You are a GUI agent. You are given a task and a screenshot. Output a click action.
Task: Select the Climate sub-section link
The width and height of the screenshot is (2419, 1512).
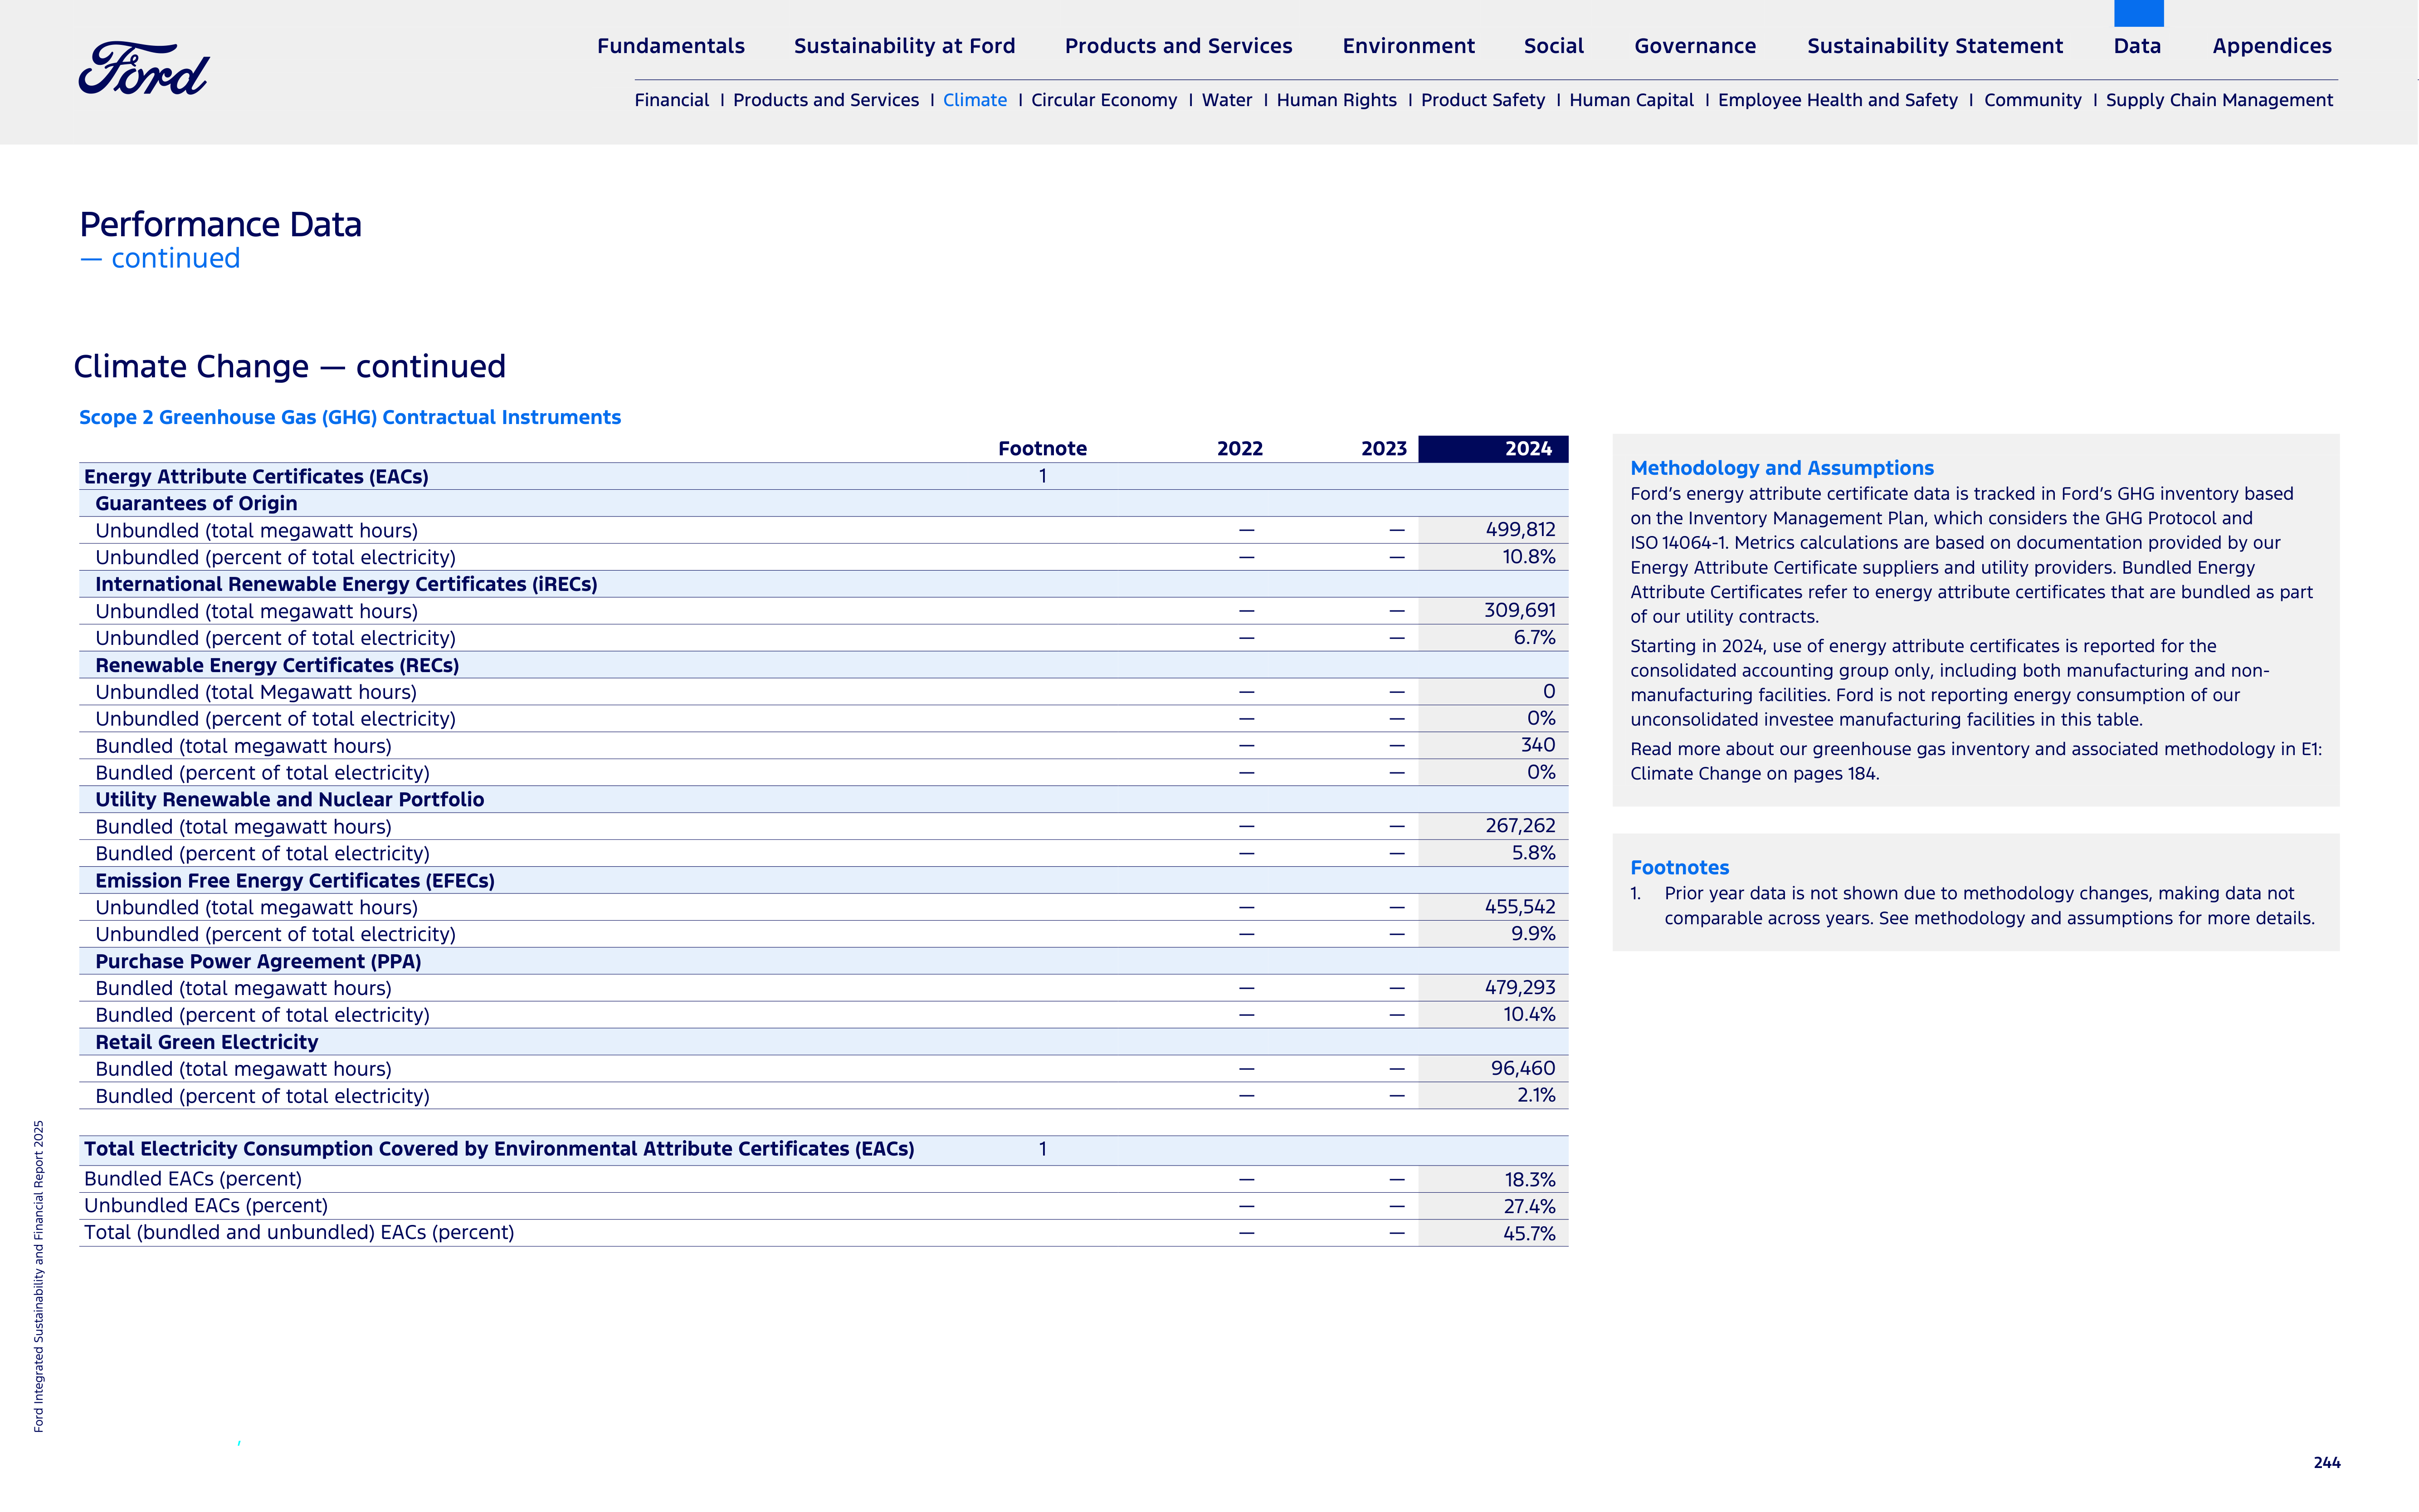[974, 100]
